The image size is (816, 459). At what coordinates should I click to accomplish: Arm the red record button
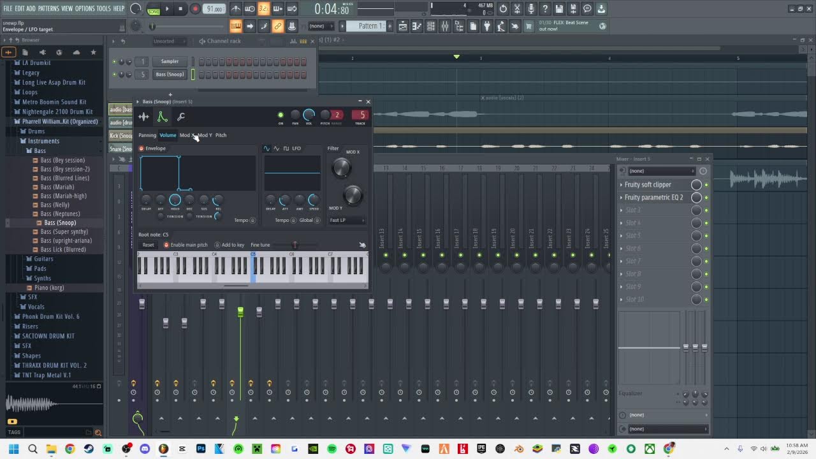click(x=195, y=9)
